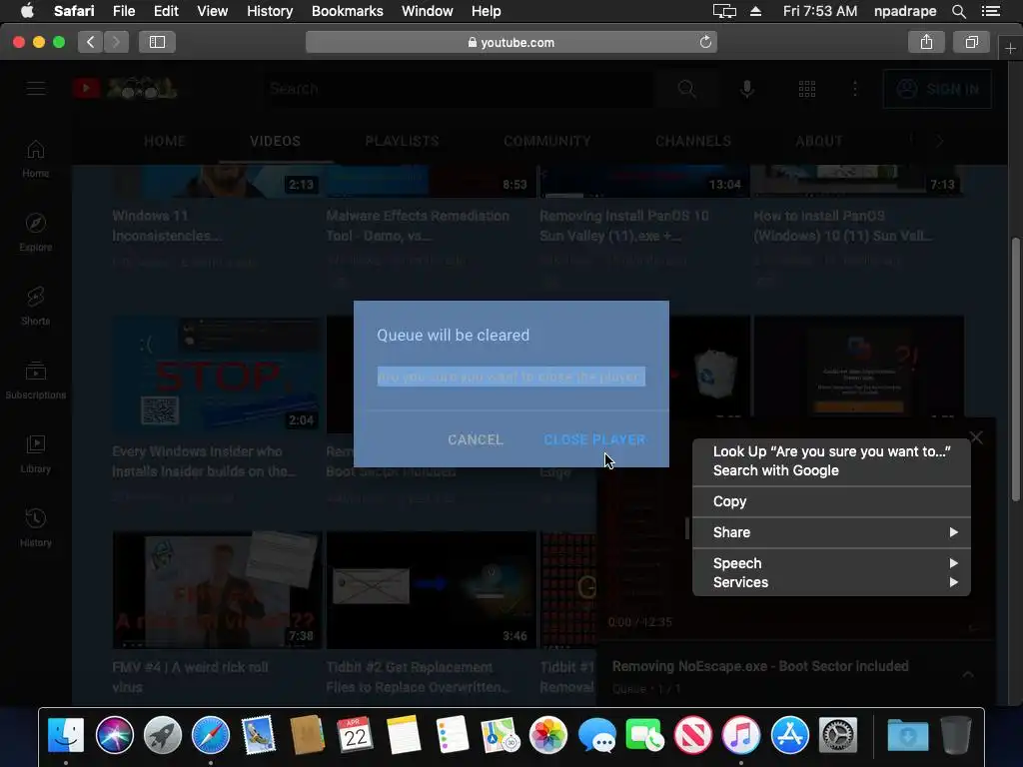Open Notification Center list icon

coord(990,11)
